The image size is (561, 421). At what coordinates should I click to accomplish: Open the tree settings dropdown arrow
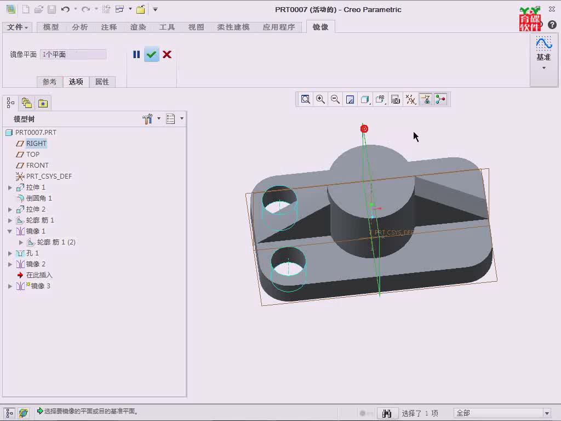click(x=159, y=118)
